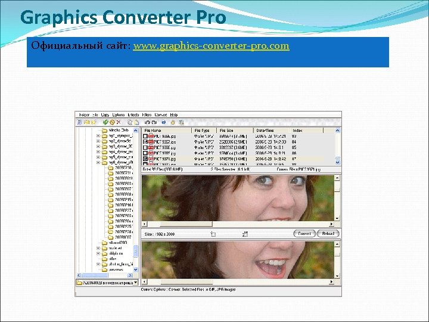Sort by the File Name column header

[167, 131]
